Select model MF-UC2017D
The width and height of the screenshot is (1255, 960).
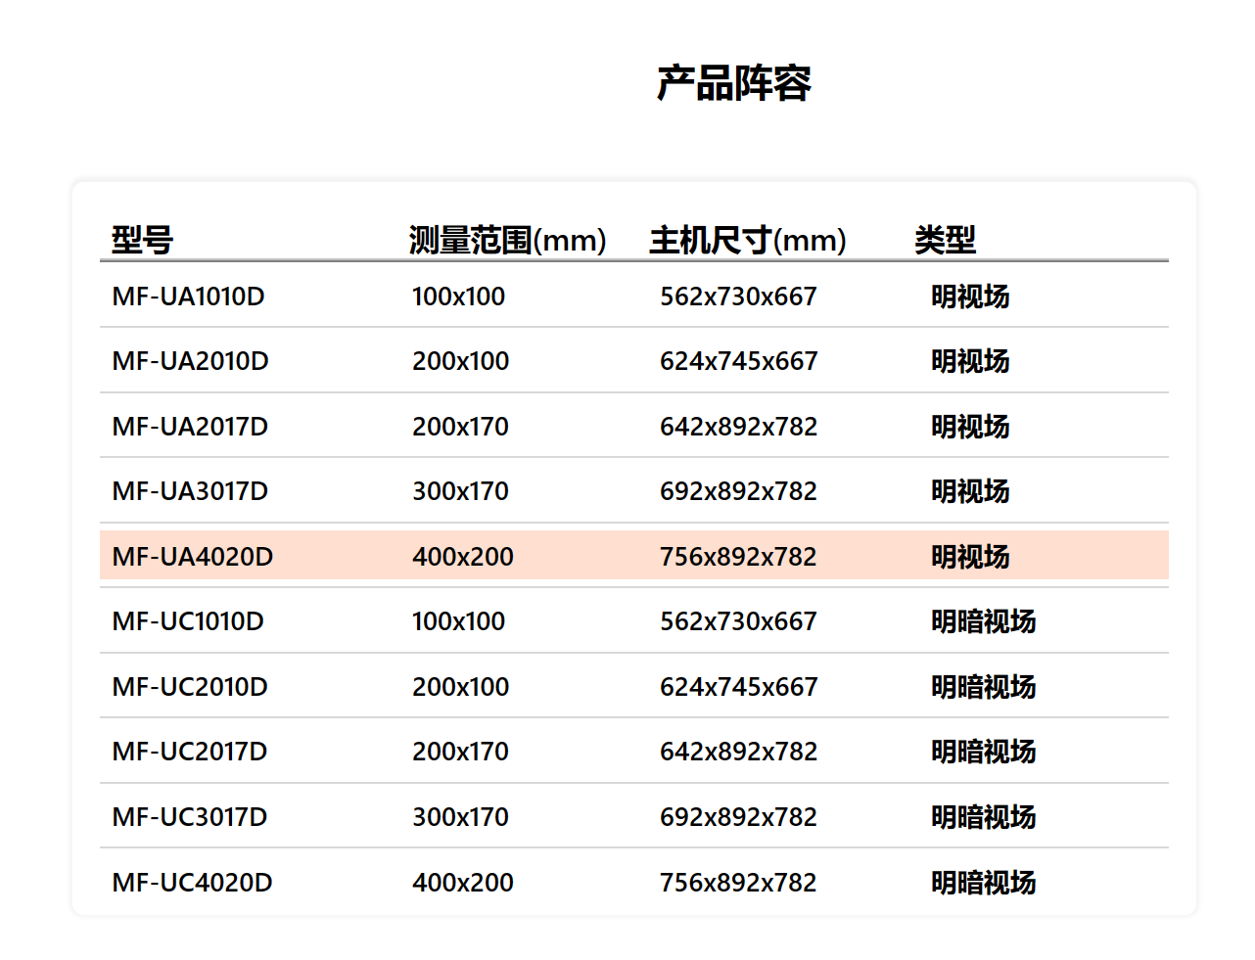tap(190, 752)
